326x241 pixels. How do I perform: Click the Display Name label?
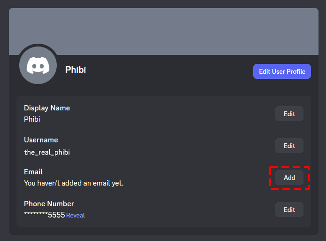coord(47,108)
